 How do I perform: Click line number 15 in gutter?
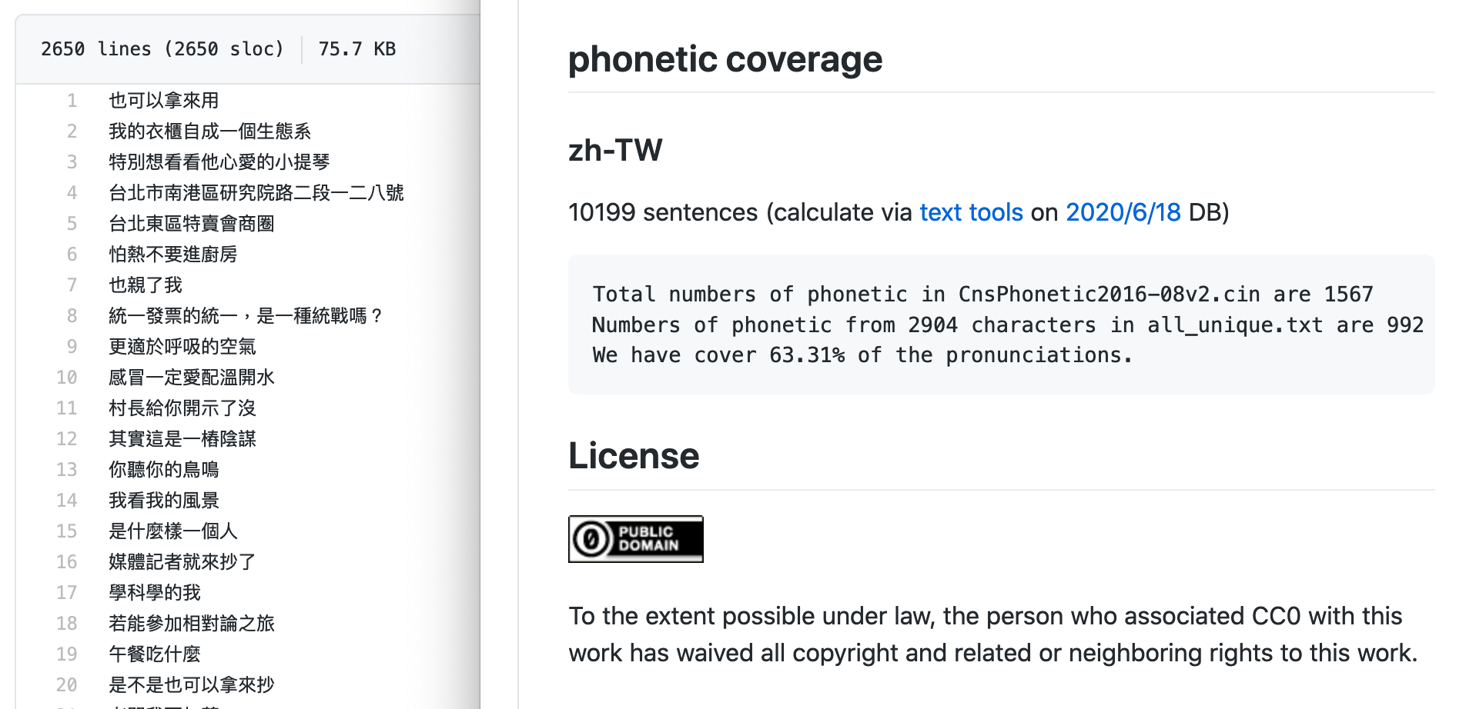pyautogui.click(x=67, y=531)
